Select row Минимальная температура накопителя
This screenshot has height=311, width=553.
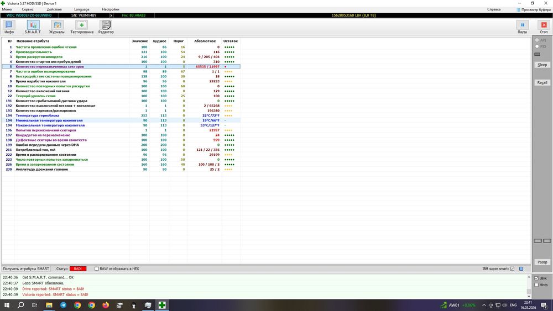(x=121, y=120)
